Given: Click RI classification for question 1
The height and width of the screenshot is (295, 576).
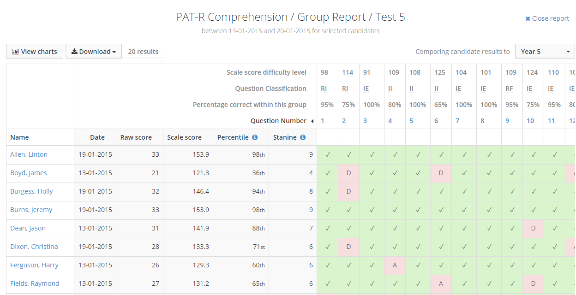Looking at the screenshot, I should click(324, 88).
